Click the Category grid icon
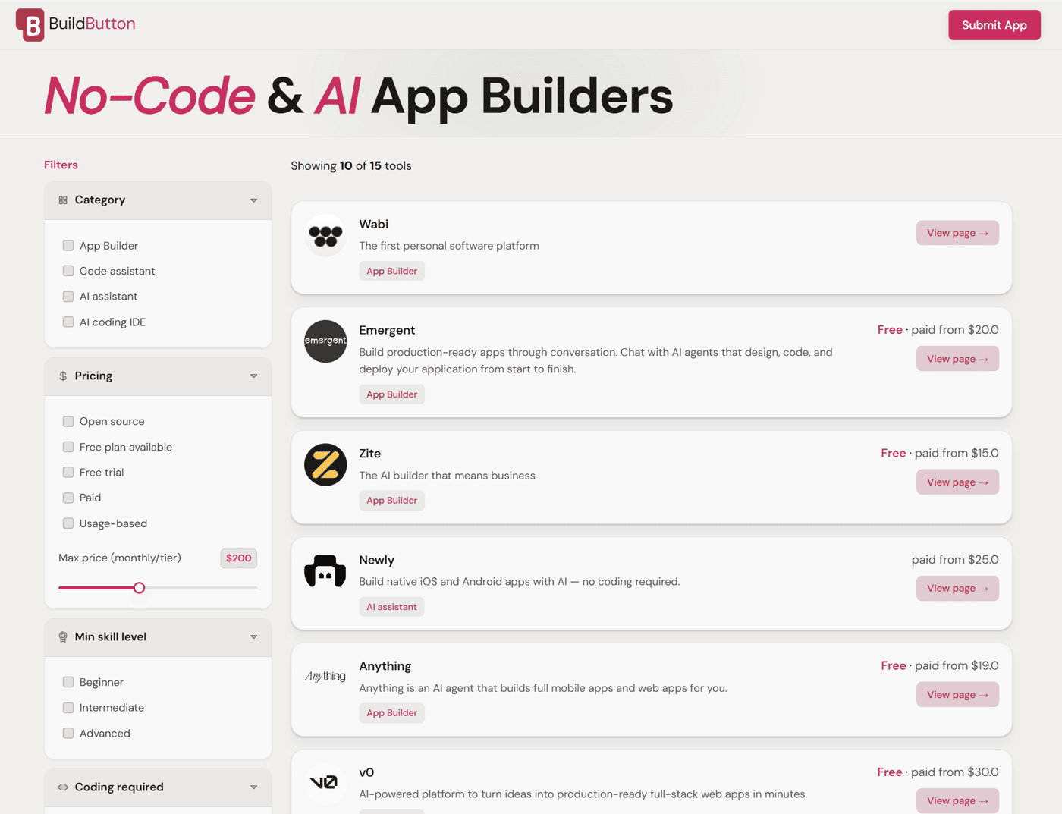Screen dimensions: 1062x814 pyautogui.click(x=63, y=200)
